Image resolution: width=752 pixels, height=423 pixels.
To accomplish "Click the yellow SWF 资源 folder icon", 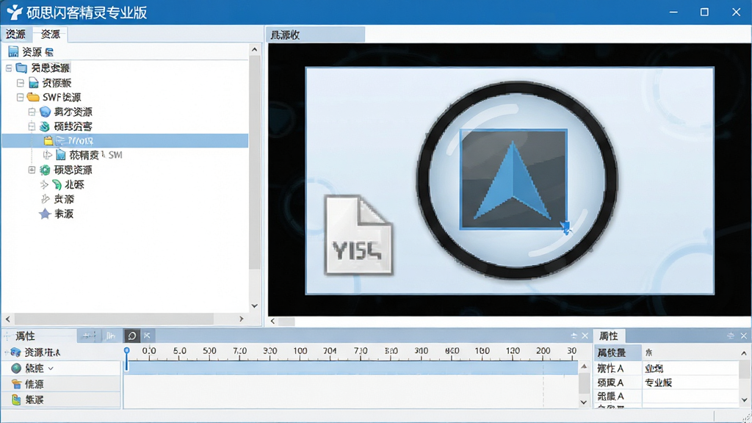I will pyautogui.click(x=33, y=97).
